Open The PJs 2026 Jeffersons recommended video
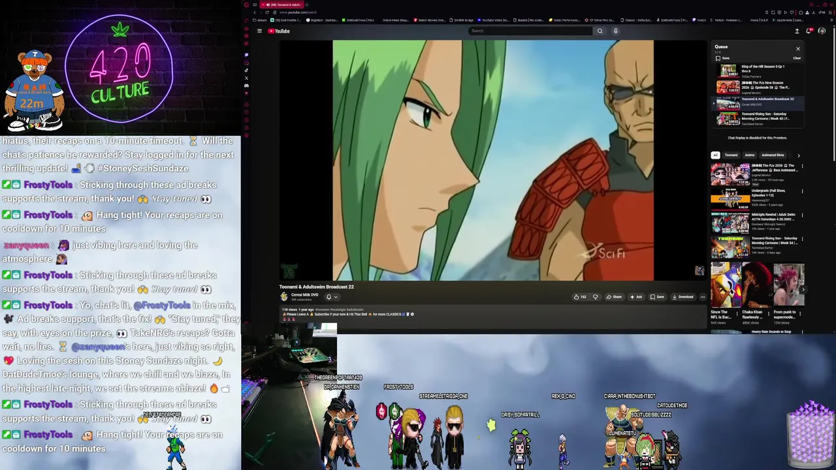836x470 pixels. tap(730, 174)
